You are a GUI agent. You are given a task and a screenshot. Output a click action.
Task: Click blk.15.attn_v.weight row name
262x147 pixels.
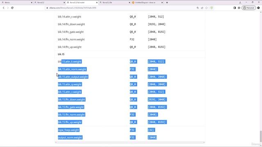click(70, 92)
